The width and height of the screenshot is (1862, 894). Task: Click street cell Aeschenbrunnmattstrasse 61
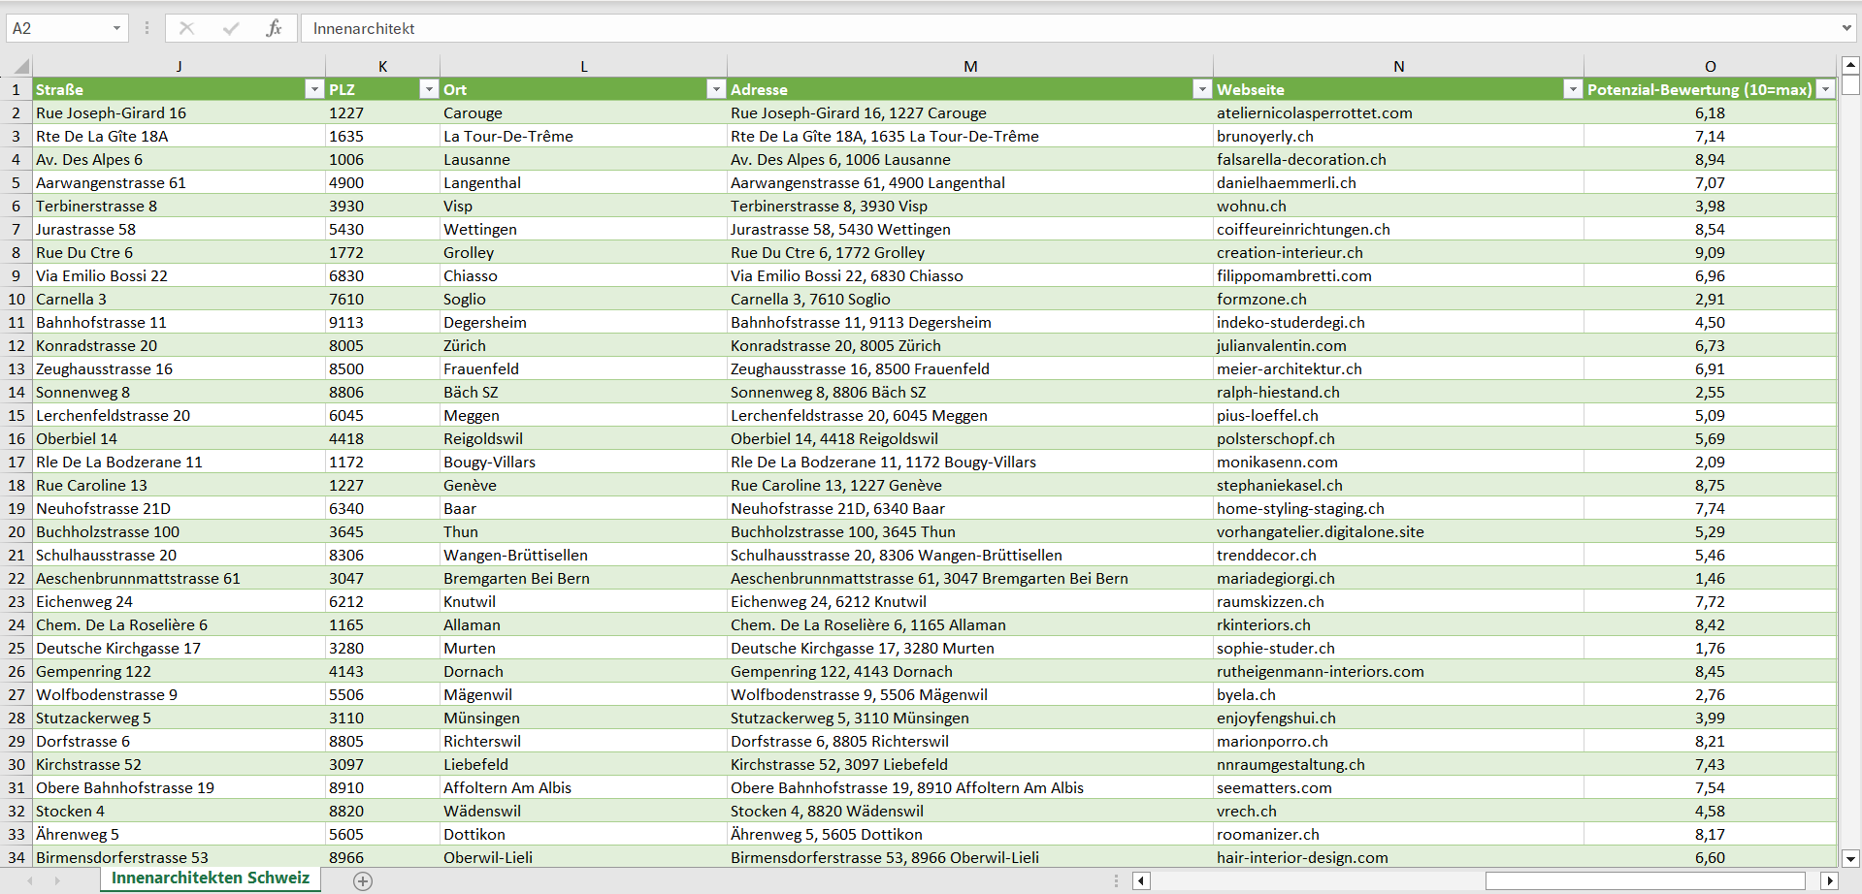180,578
